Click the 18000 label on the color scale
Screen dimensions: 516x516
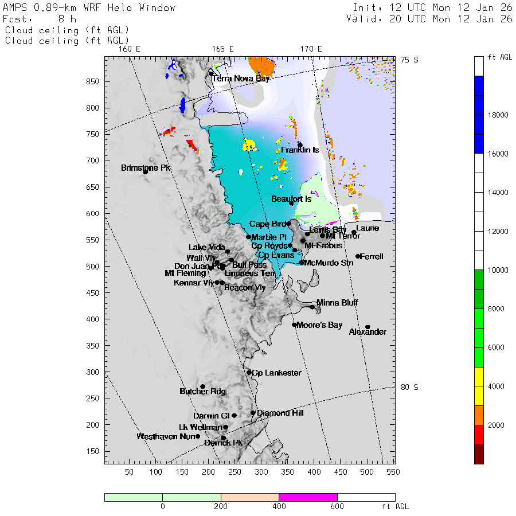point(497,115)
